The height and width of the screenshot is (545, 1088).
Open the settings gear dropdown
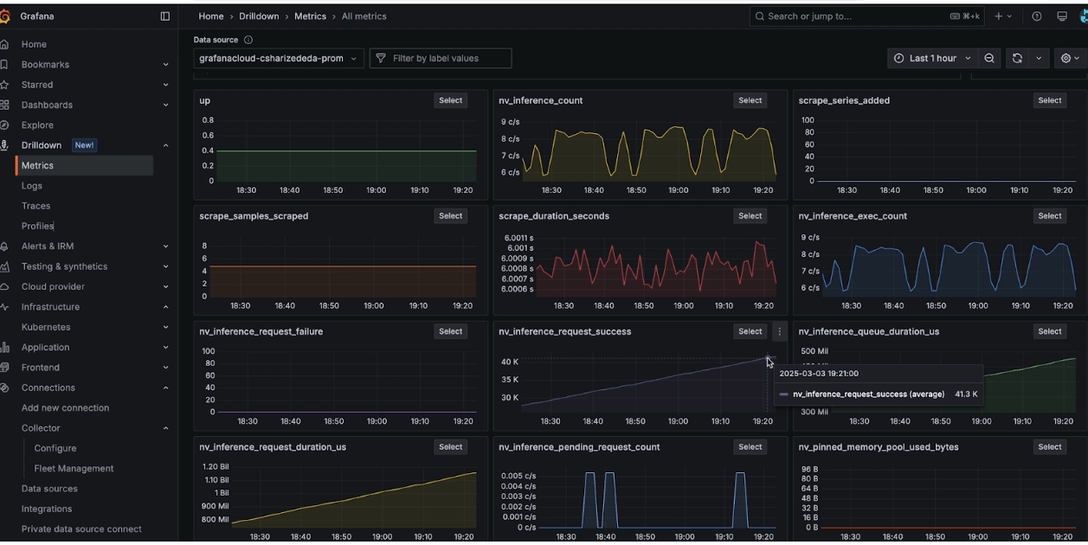click(1070, 58)
